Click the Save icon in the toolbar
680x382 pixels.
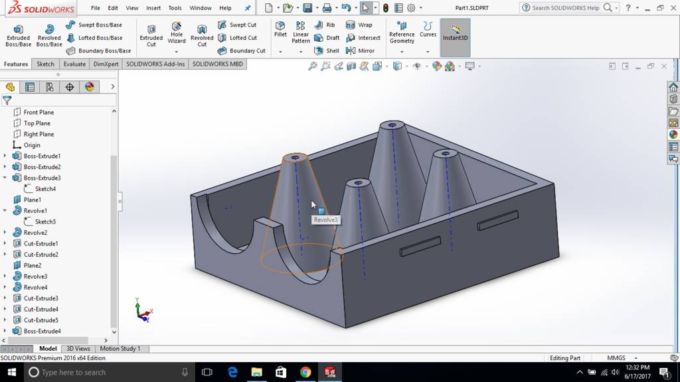[x=307, y=8]
